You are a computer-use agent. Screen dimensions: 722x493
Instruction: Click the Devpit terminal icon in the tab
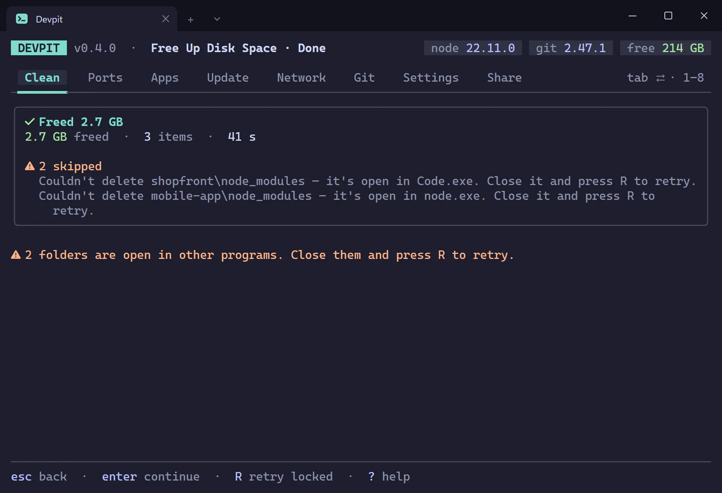(22, 19)
